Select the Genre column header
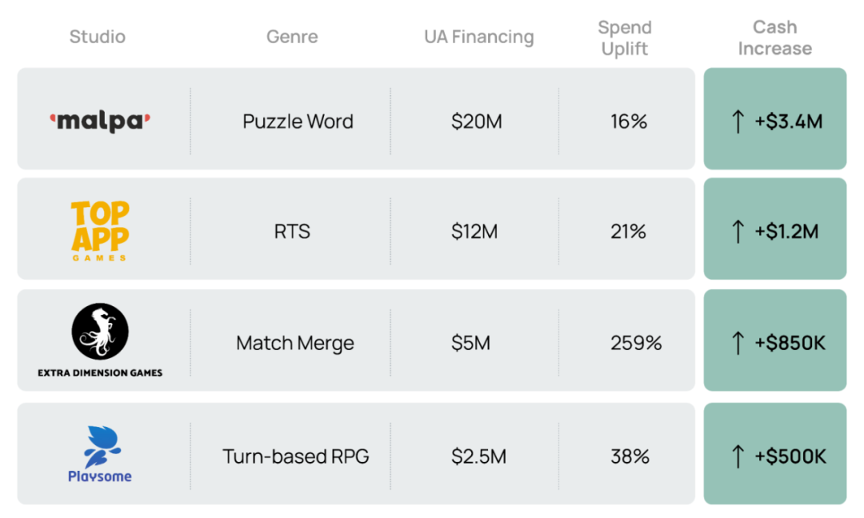The width and height of the screenshot is (864, 518). (292, 37)
